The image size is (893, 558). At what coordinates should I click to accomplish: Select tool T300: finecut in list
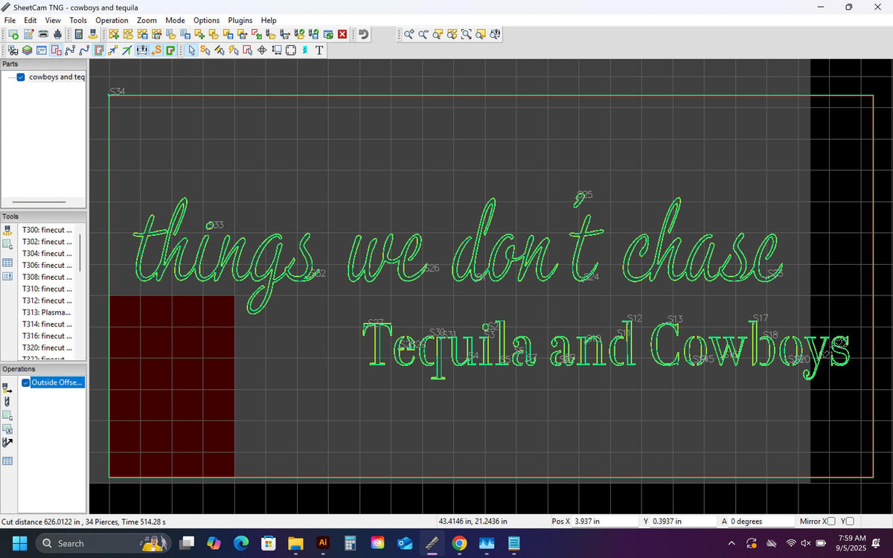click(48, 230)
